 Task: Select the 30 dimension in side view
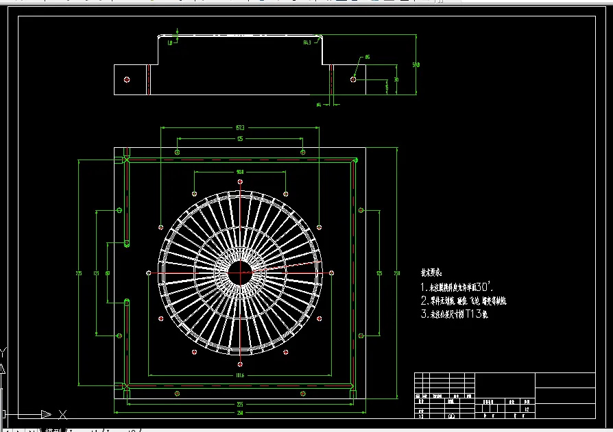(x=396, y=79)
